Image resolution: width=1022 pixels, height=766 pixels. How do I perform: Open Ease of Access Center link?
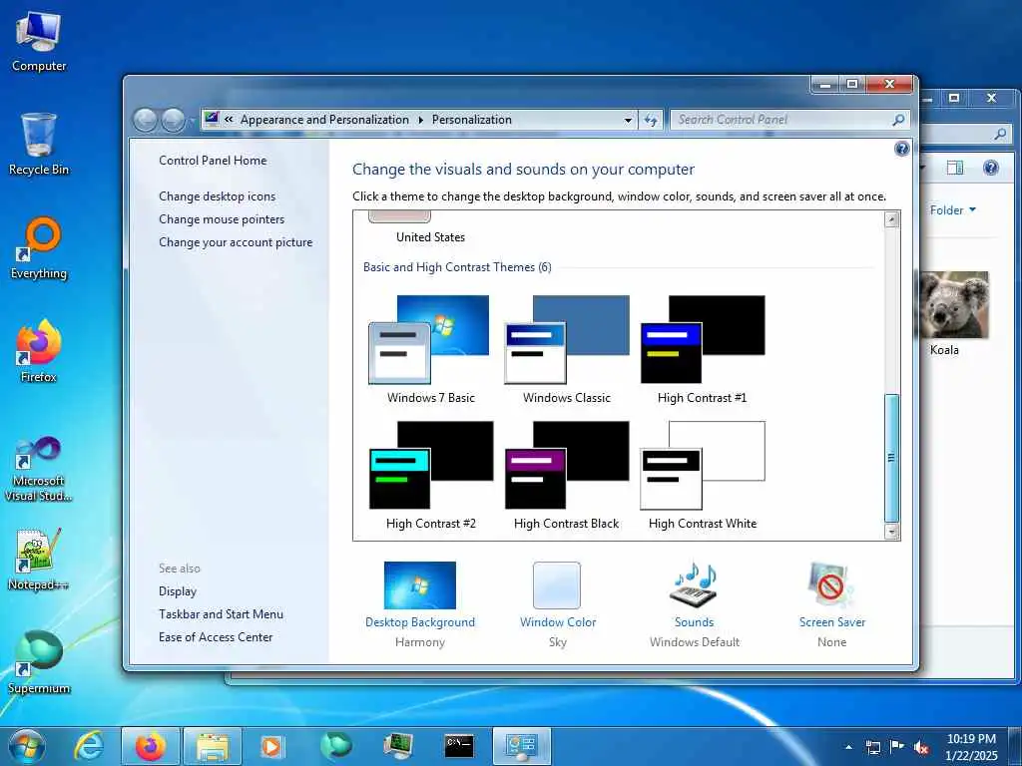(216, 636)
